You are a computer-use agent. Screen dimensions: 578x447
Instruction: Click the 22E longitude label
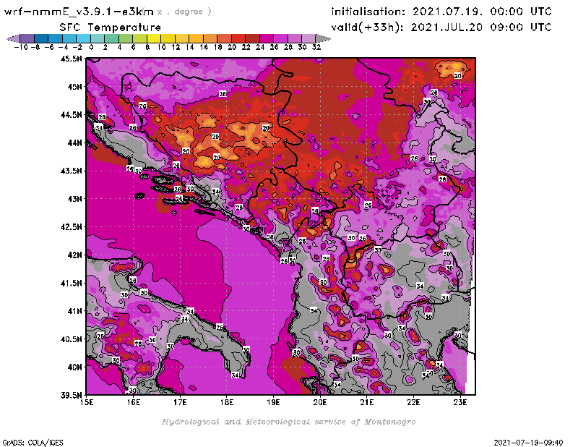pyautogui.click(x=413, y=402)
